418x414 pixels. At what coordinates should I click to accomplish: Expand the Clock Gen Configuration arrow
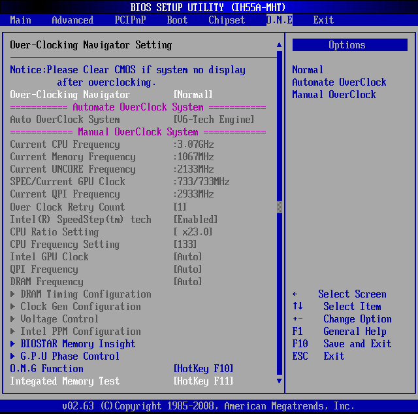pos(12,307)
